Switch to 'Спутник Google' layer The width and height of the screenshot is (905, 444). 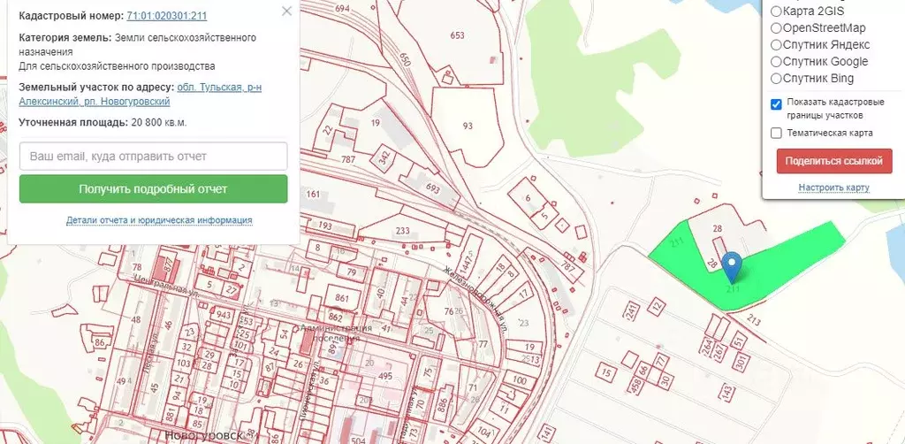[x=776, y=61]
